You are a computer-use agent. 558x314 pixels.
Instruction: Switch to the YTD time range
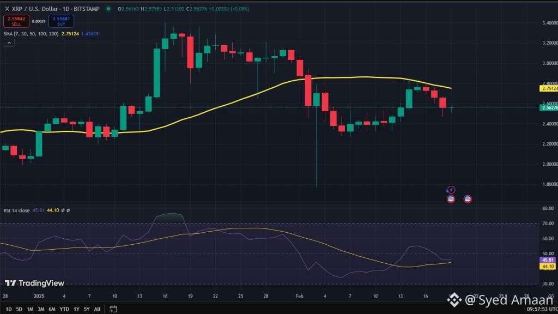64,309
